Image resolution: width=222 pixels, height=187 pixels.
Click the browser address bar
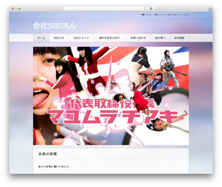(105, 9)
